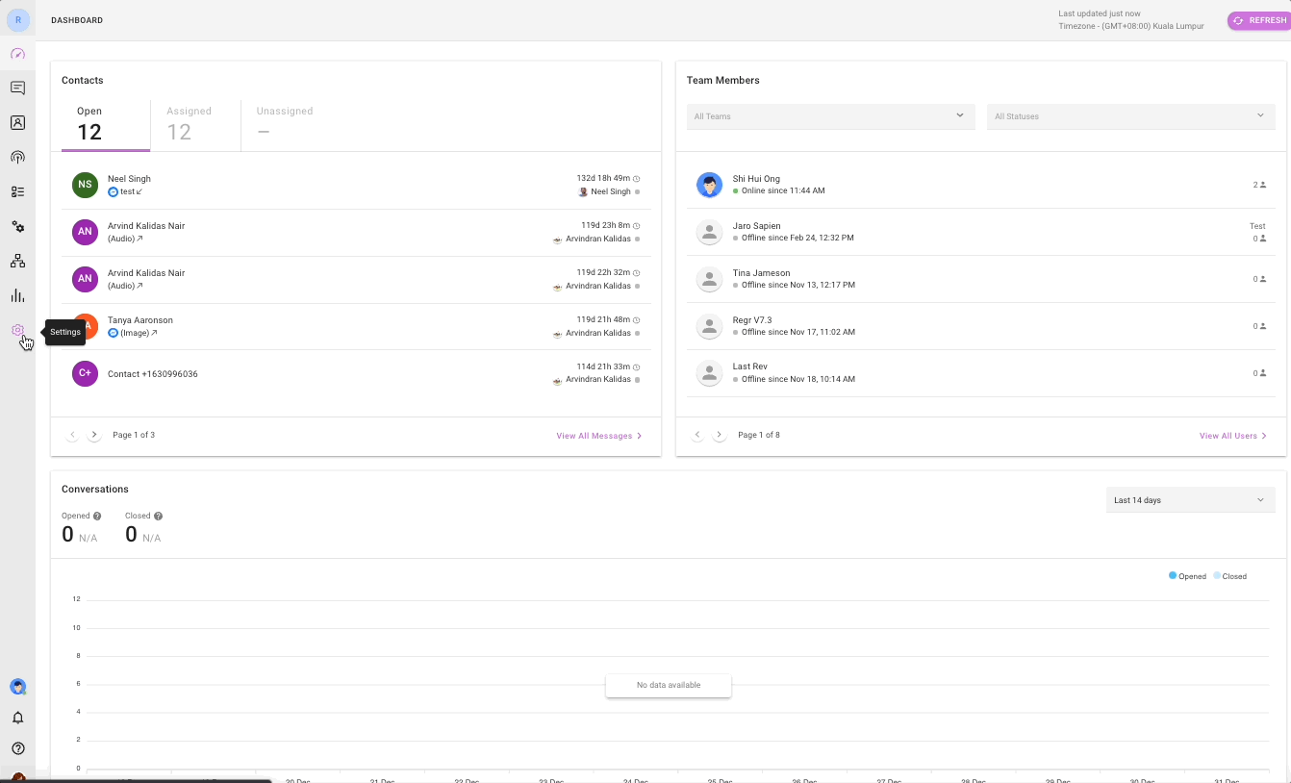Click the checklist icon in sidebar
Screen dimensions: 1291x783
click(17, 192)
